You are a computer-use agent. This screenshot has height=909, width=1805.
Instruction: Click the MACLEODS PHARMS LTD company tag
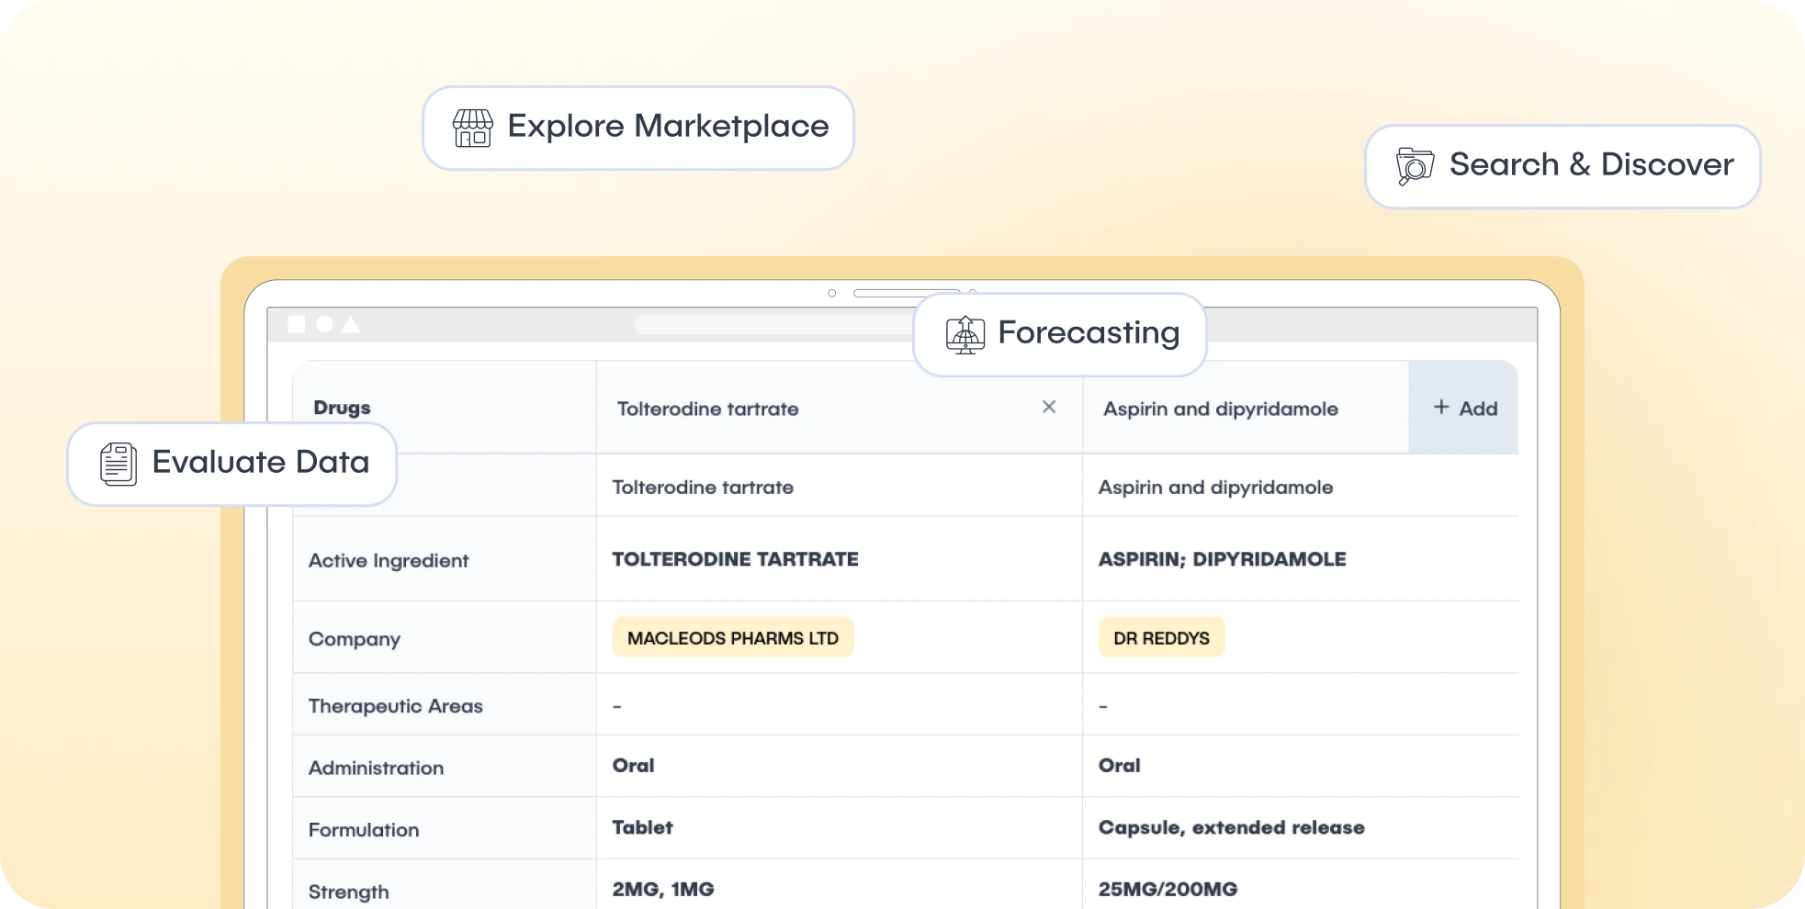click(733, 638)
